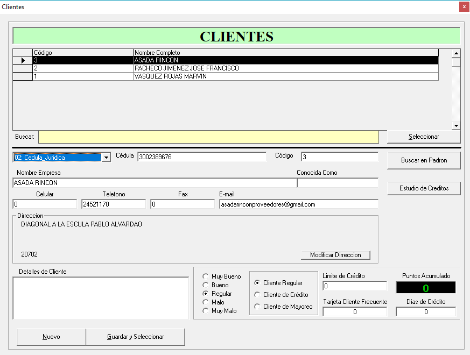Choose Cliente de Mayoreo type
The height and width of the screenshot is (355, 470).
click(x=257, y=307)
